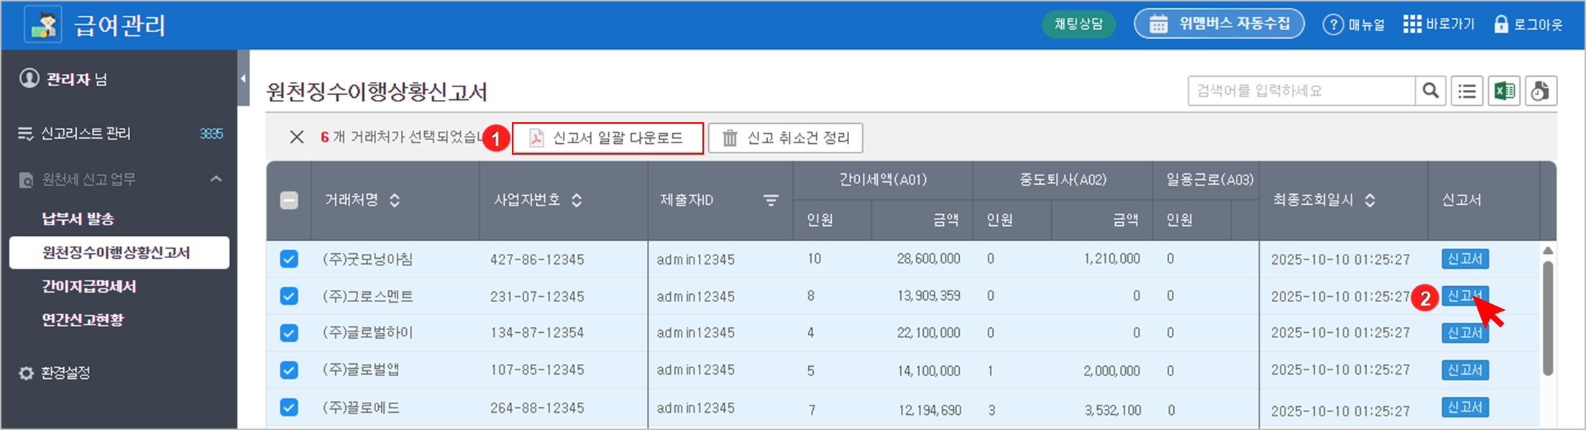
Task: Toggle the (주)글로벌하이 row checkbox
Action: click(x=289, y=333)
